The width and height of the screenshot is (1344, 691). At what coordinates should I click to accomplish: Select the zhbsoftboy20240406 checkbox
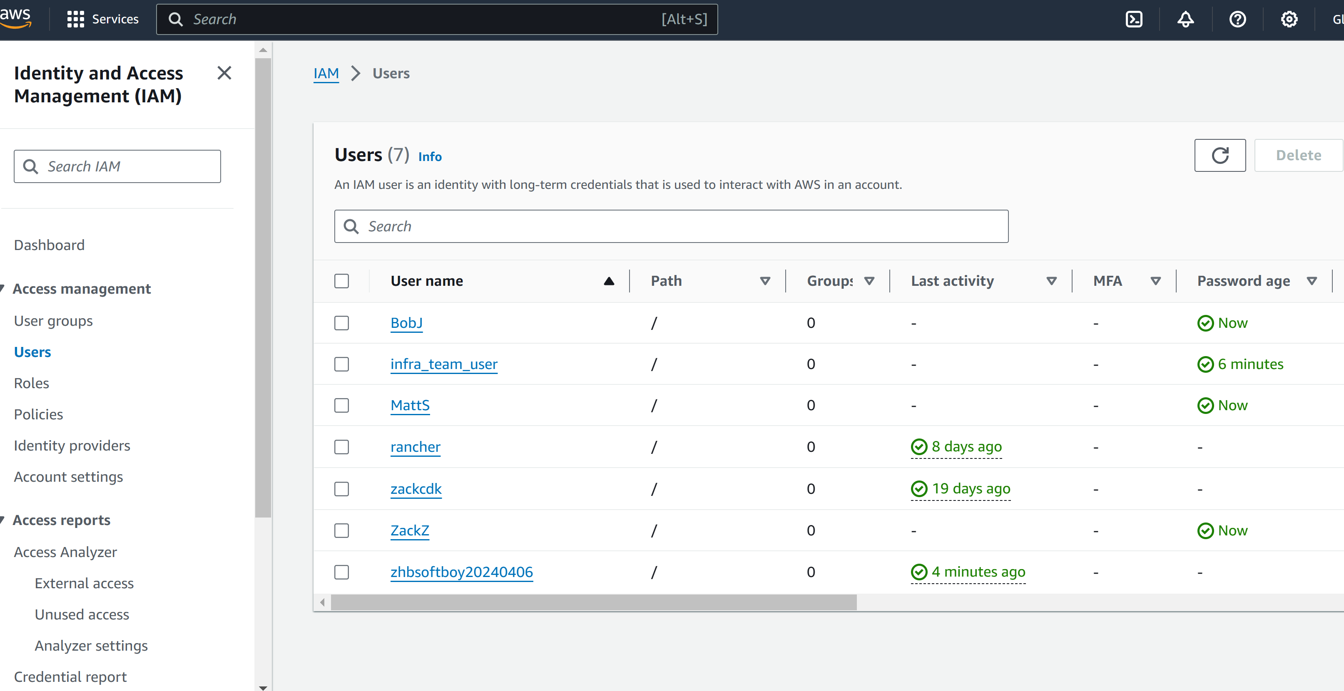(342, 572)
